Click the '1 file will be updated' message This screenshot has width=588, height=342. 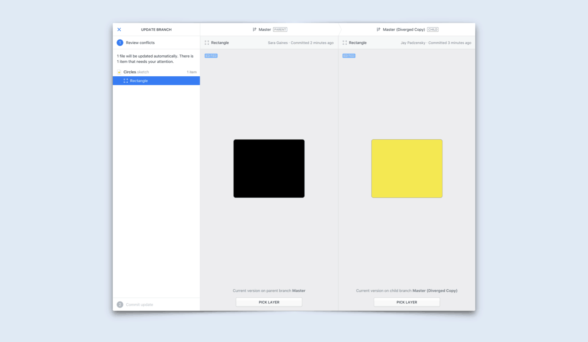[155, 59]
